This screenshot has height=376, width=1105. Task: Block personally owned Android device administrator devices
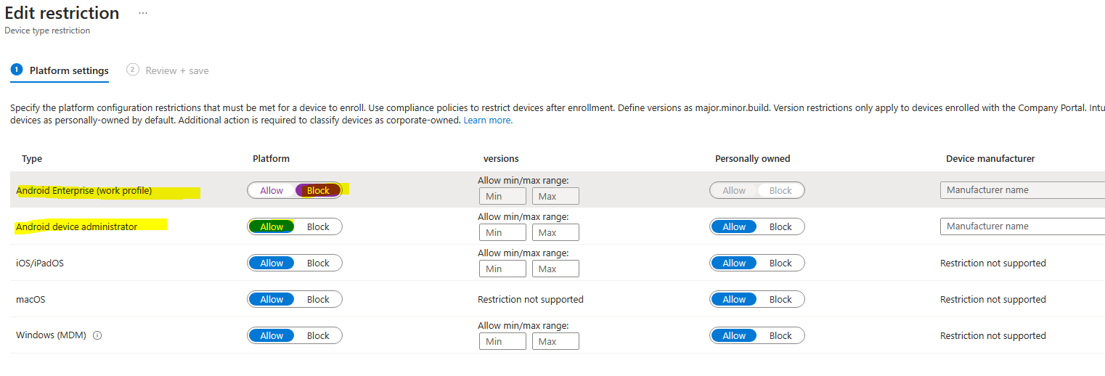click(x=780, y=226)
